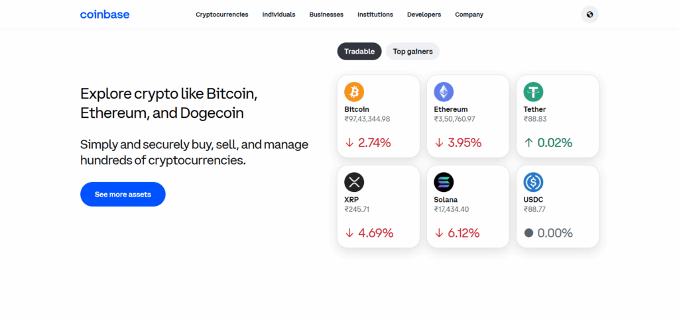The height and width of the screenshot is (321, 679).
Task: Click the green Tether icon
Action: click(x=533, y=91)
